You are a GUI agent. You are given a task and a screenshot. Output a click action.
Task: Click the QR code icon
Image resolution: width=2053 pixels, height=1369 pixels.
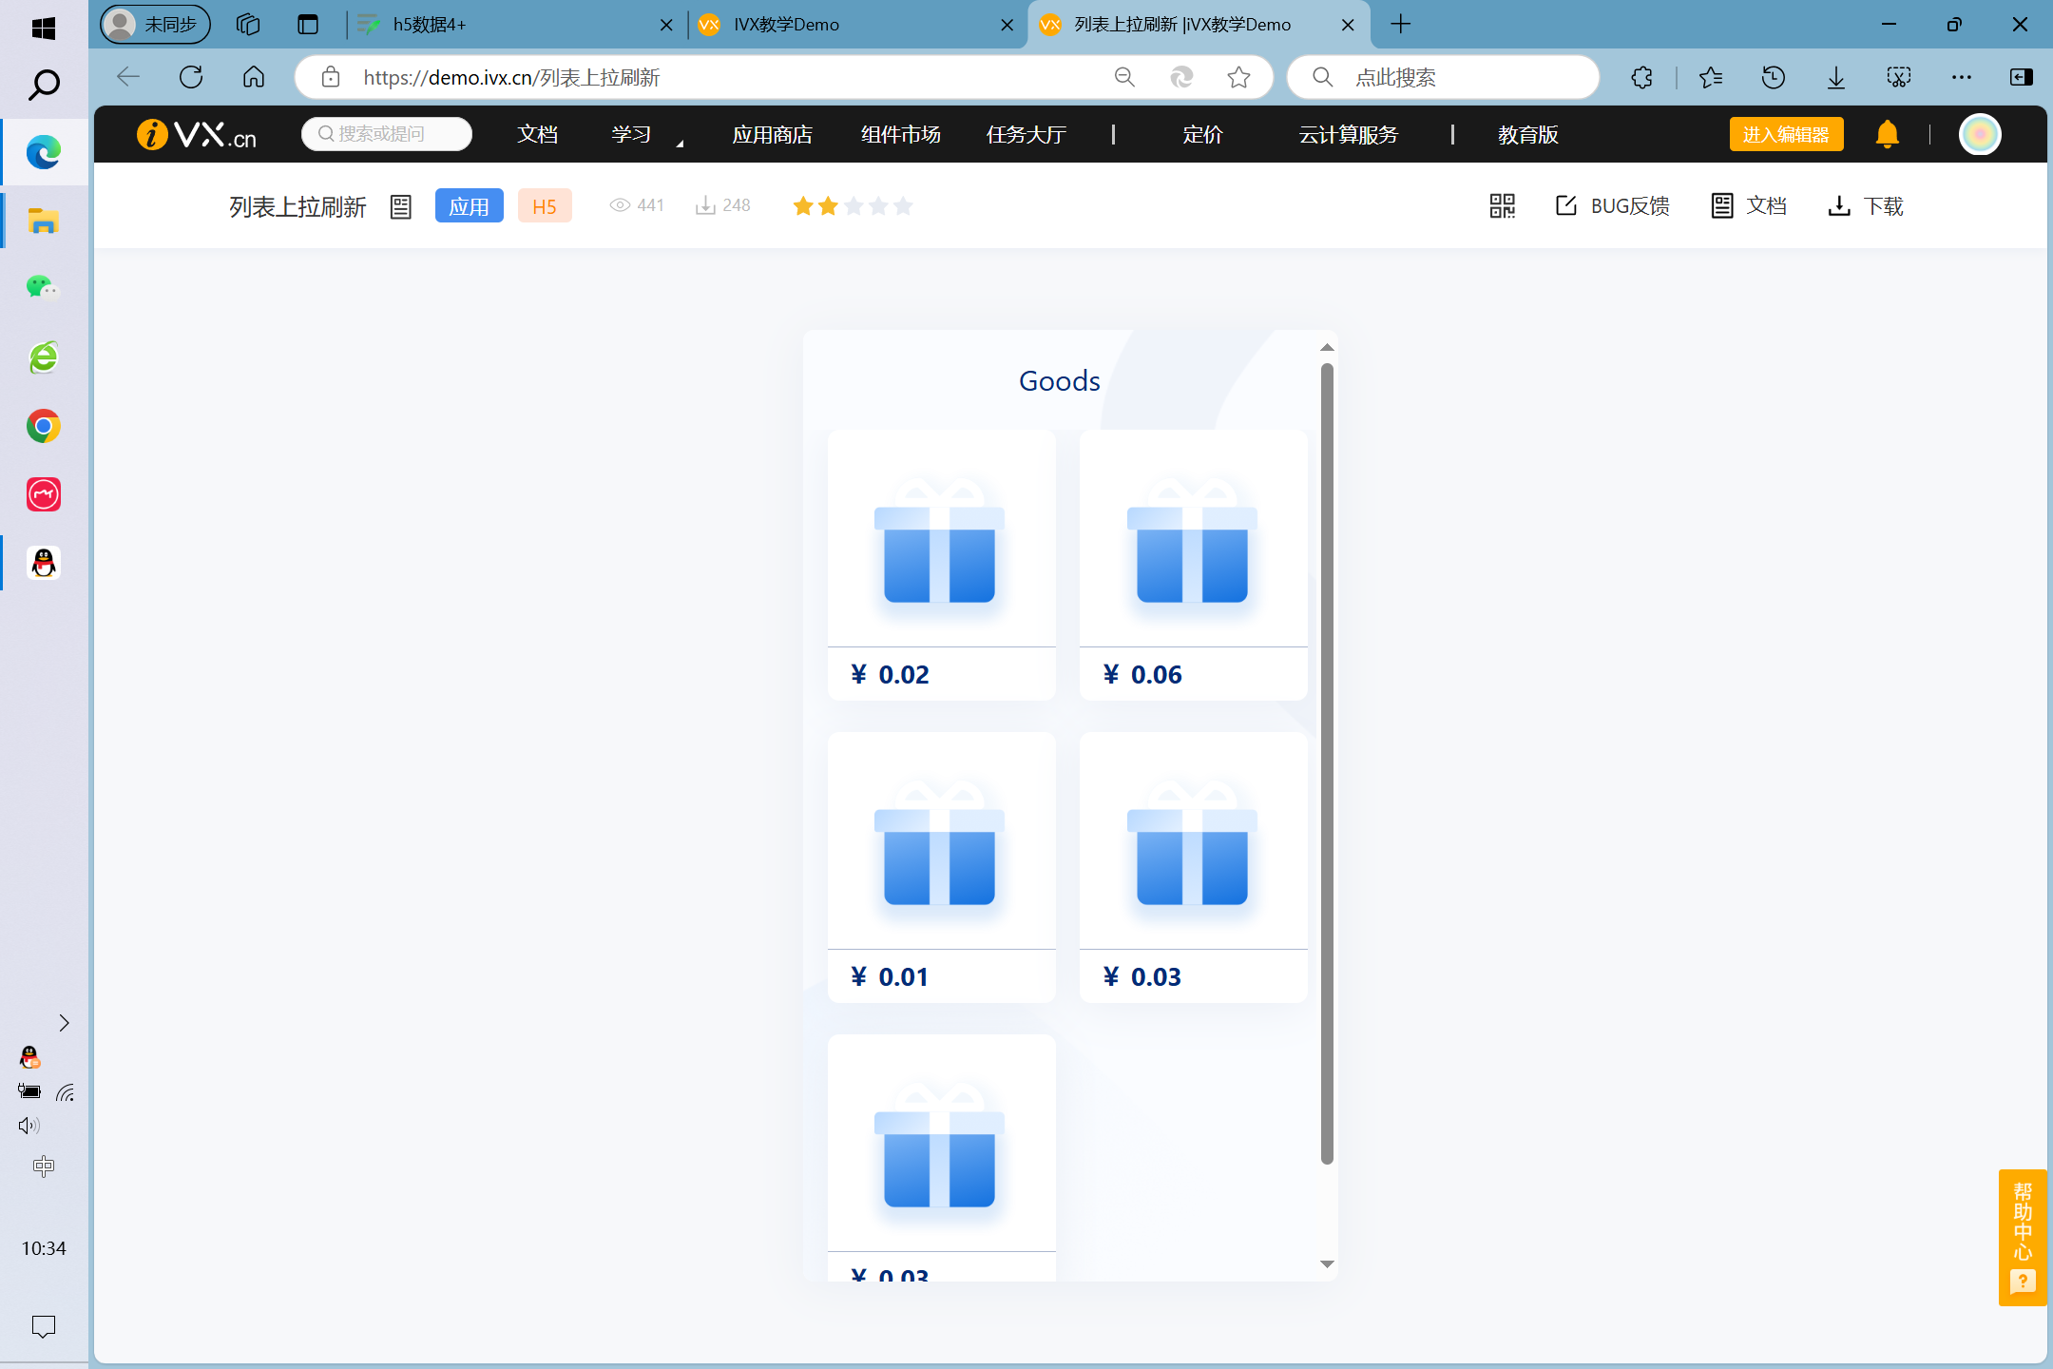(1502, 205)
